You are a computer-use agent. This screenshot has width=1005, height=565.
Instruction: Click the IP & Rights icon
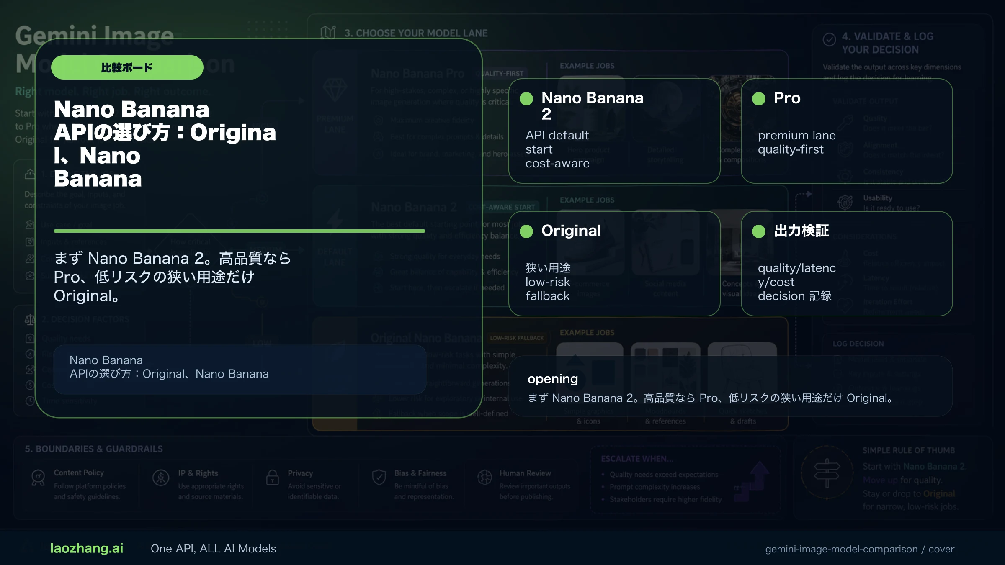[x=161, y=478]
